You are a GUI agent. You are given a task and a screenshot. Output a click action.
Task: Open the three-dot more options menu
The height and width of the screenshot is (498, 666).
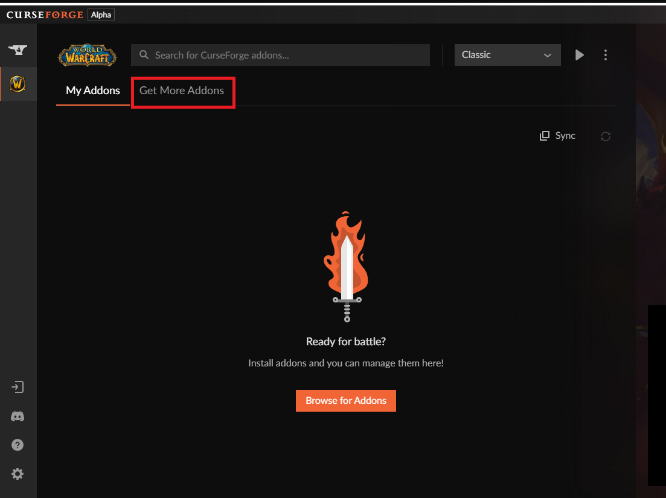point(606,55)
